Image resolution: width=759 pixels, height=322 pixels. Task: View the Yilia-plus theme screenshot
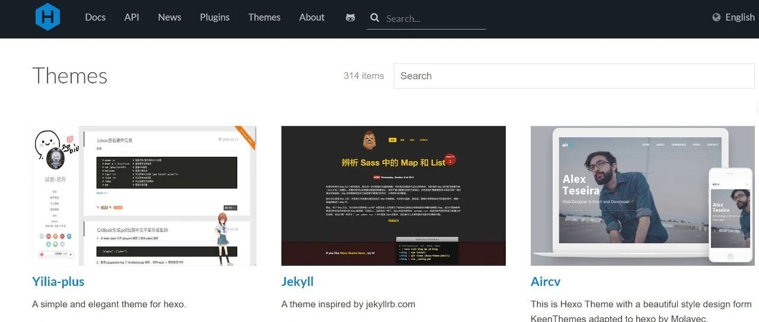click(x=144, y=195)
